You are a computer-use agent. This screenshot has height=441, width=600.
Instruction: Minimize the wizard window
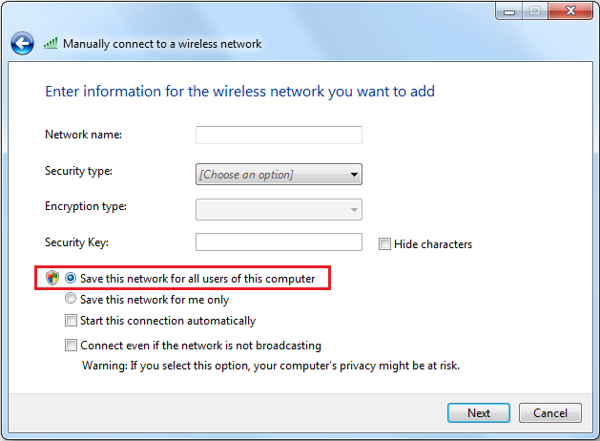click(x=509, y=11)
